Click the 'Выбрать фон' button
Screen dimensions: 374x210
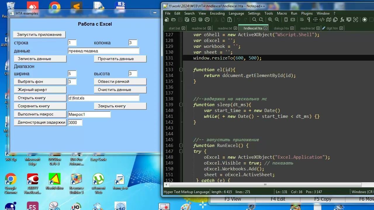pyautogui.click(x=40, y=81)
